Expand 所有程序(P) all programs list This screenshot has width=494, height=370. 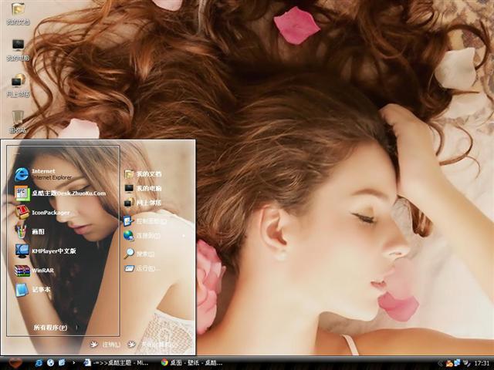[x=50, y=328]
